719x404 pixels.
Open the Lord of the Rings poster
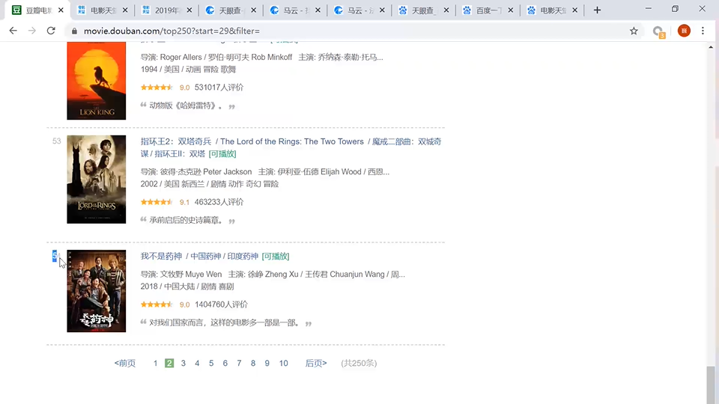[97, 179]
